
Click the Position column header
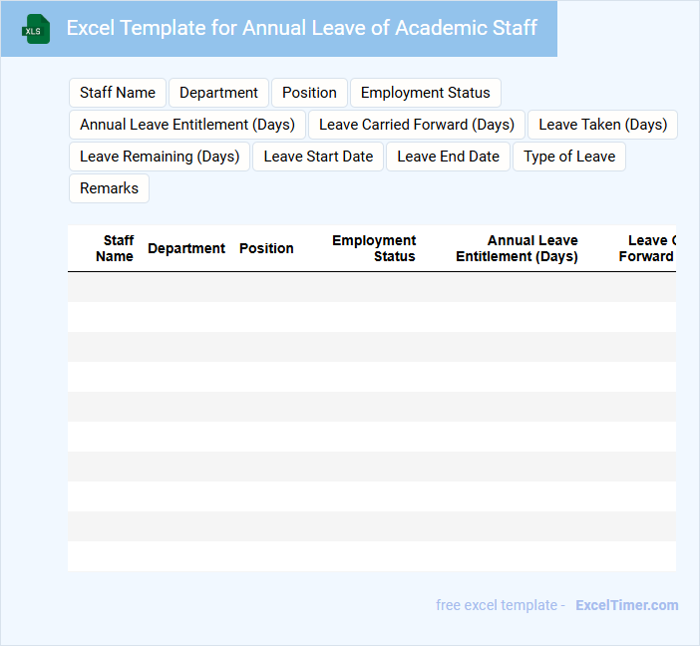(266, 248)
